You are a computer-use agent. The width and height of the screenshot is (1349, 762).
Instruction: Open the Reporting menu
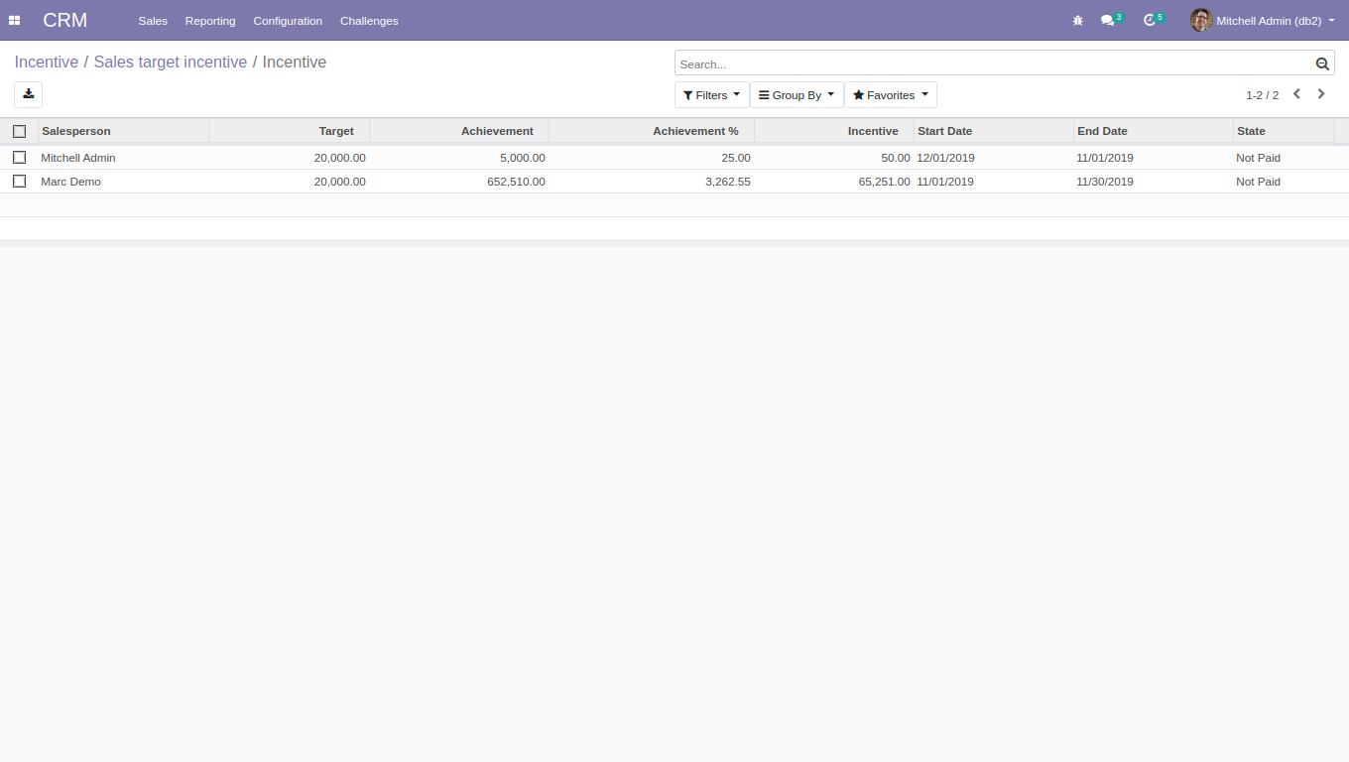click(x=210, y=21)
